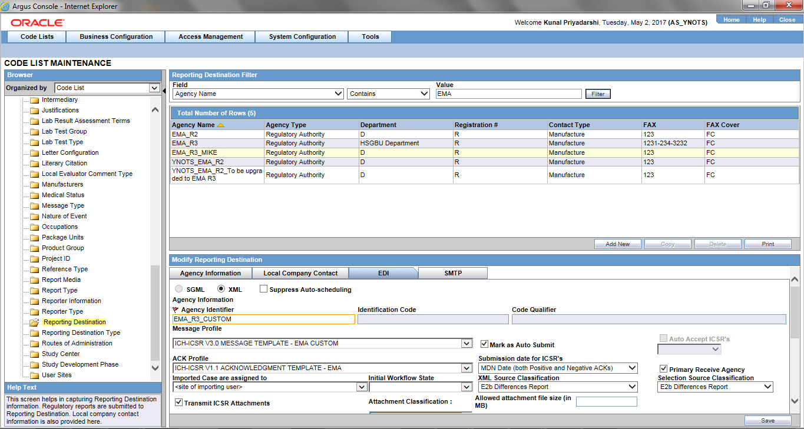Screen dimensions: 804x429
Task: Open the Code Lists menu
Action: (x=37, y=36)
